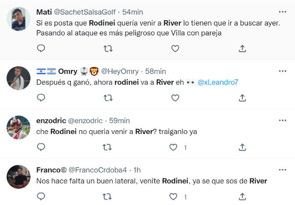Reply to Omry's tweet
Image resolution: width=295 pixels, height=205 pixels.
tap(41, 98)
